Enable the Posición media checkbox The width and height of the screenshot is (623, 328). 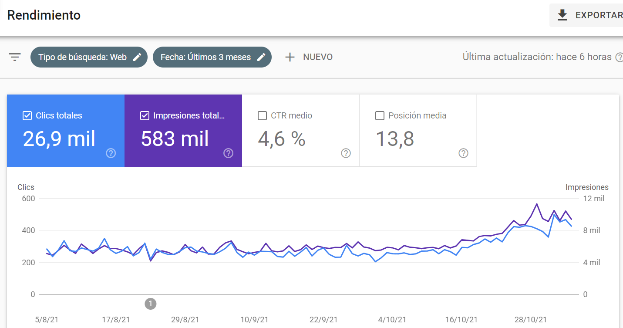point(380,116)
